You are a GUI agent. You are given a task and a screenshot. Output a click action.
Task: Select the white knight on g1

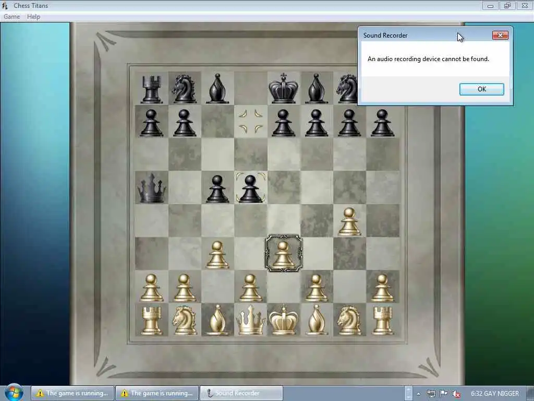pyautogui.click(x=349, y=321)
